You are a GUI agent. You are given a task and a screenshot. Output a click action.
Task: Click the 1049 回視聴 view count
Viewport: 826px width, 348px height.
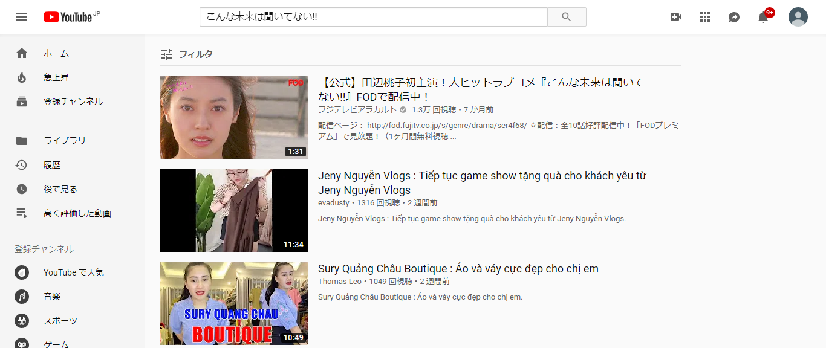coord(390,282)
